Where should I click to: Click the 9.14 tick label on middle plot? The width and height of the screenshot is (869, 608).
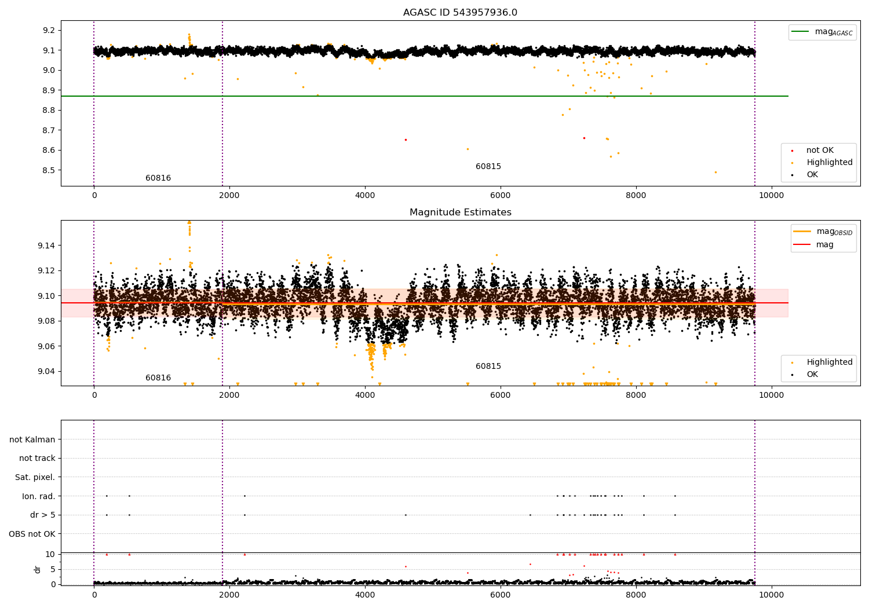coord(46,246)
